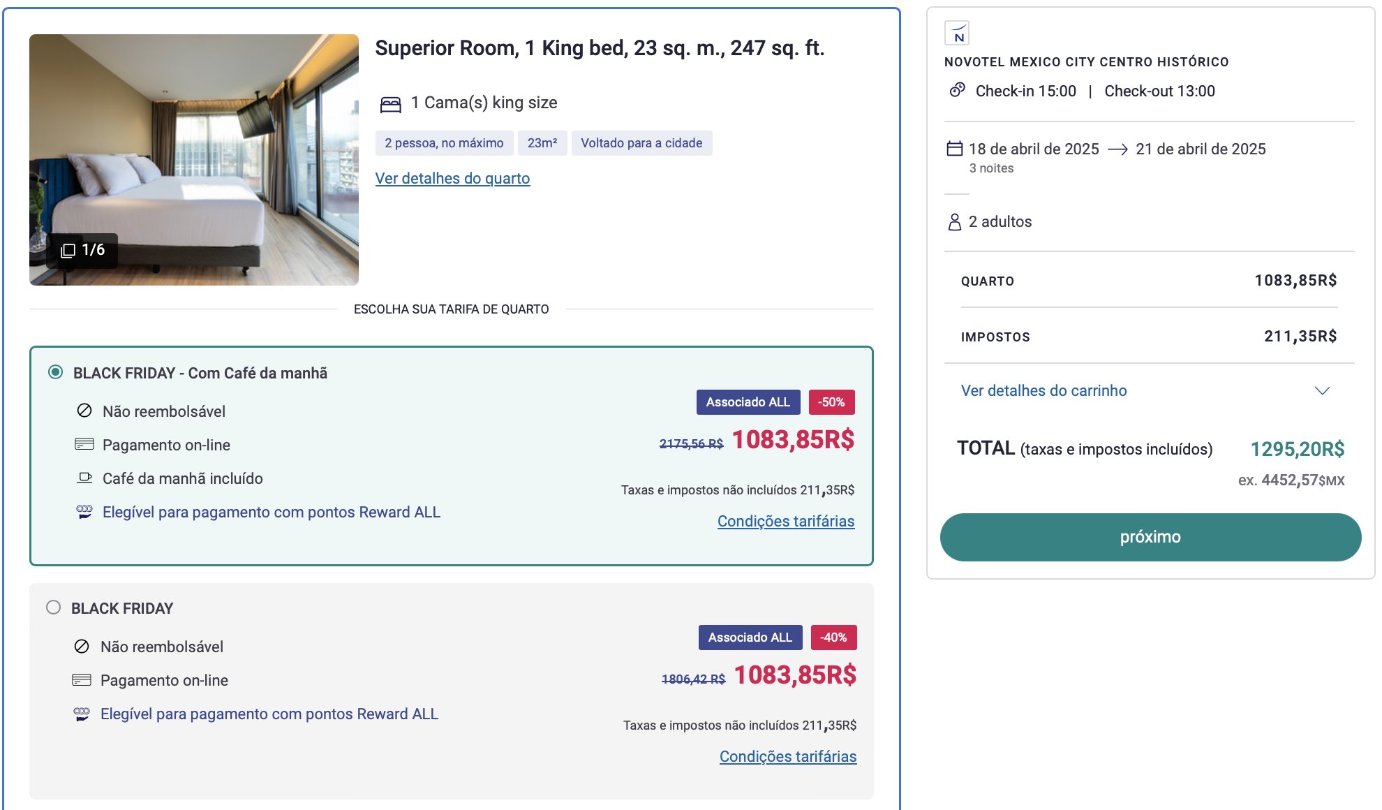Screen dimensions: 1382x810
Task: Click the check-in clock icon
Action: (x=957, y=90)
